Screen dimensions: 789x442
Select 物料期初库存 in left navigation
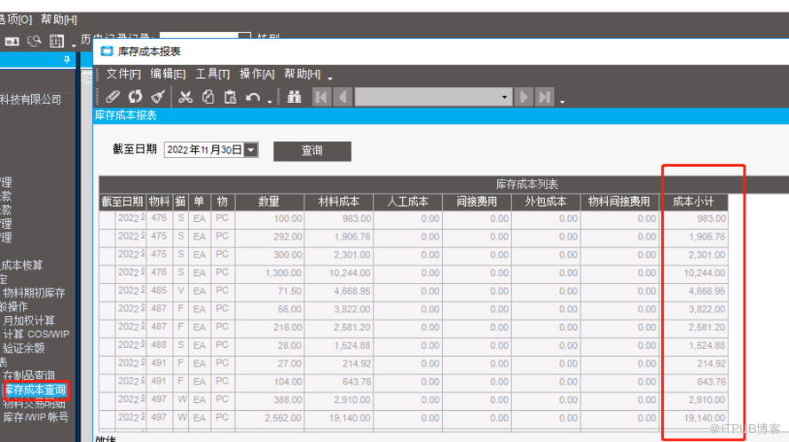click(35, 293)
